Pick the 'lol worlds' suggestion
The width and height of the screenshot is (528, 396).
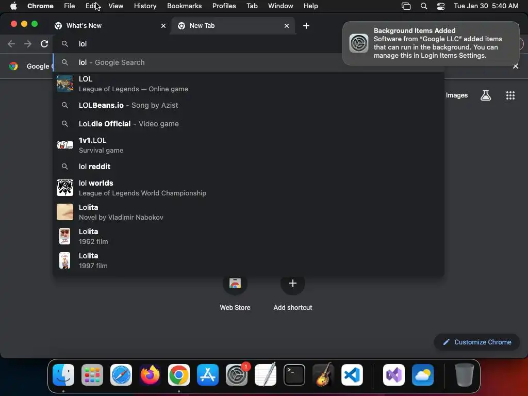point(249,188)
